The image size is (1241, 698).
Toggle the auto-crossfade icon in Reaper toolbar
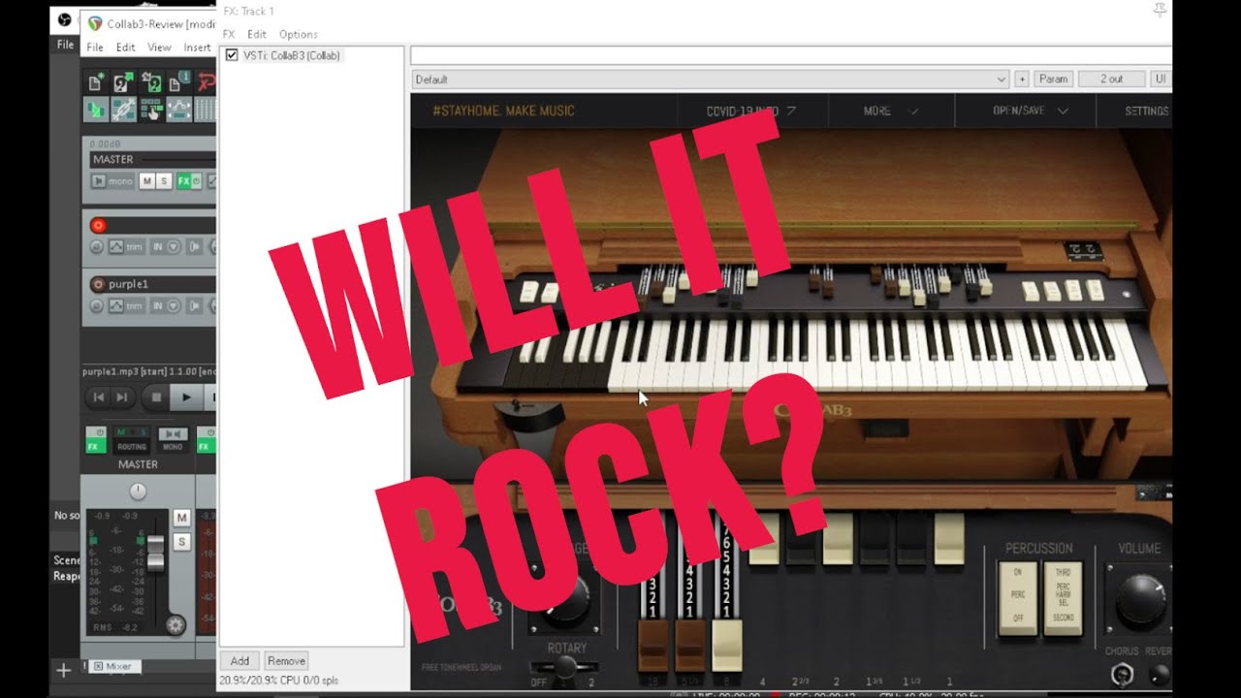coord(95,110)
